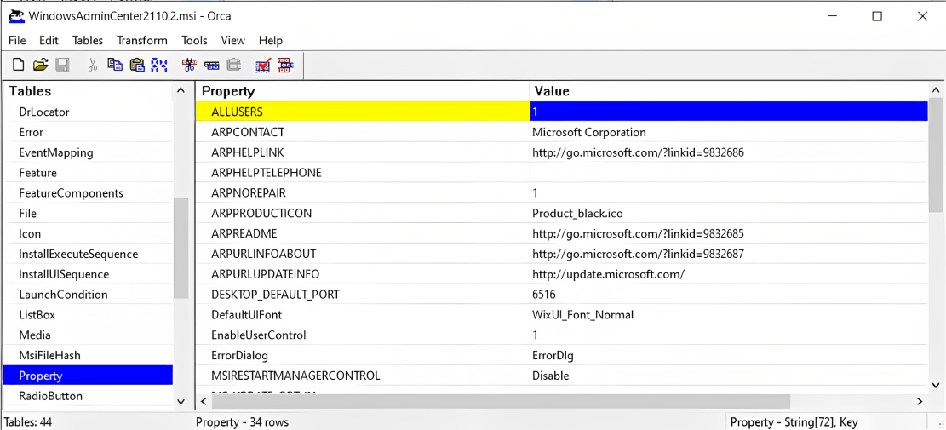Click the grayed Save floppy icon
The height and width of the screenshot is (430, 946).
tap(62, 65)
